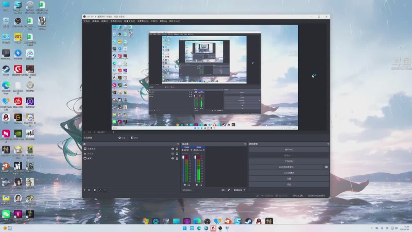Remove selected source with trash icon
This screenshot has width=412, height=232.
pyautogui.click(x=89, y=190)
